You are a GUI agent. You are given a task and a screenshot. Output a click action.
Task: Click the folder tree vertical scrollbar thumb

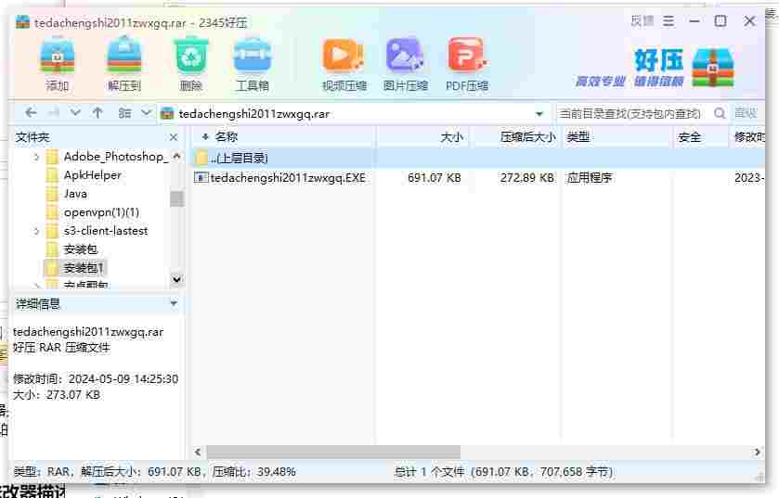click(x=176, y=198)
